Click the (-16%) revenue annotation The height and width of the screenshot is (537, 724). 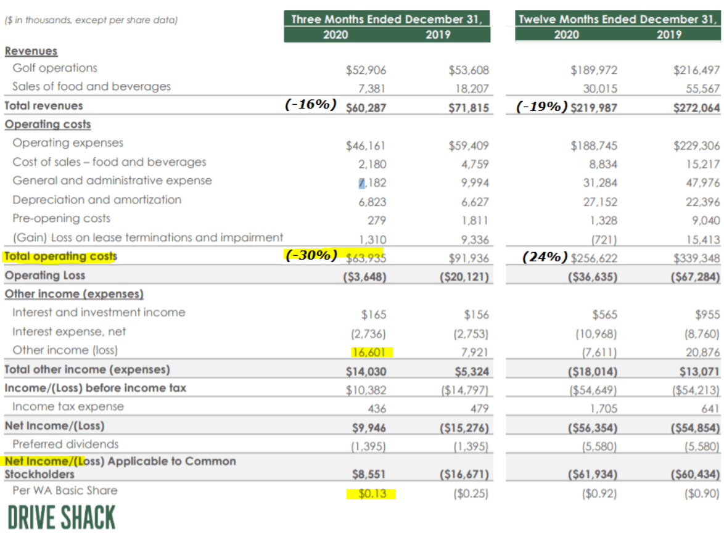[310, 104]
